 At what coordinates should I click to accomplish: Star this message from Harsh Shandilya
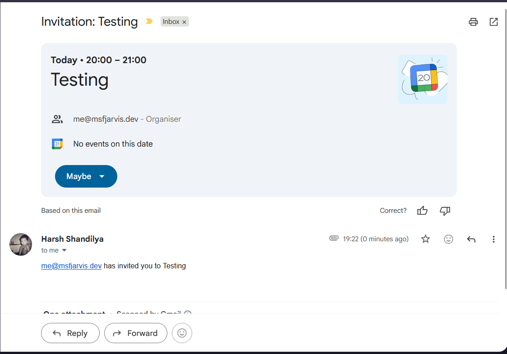[x=425, y=239]
